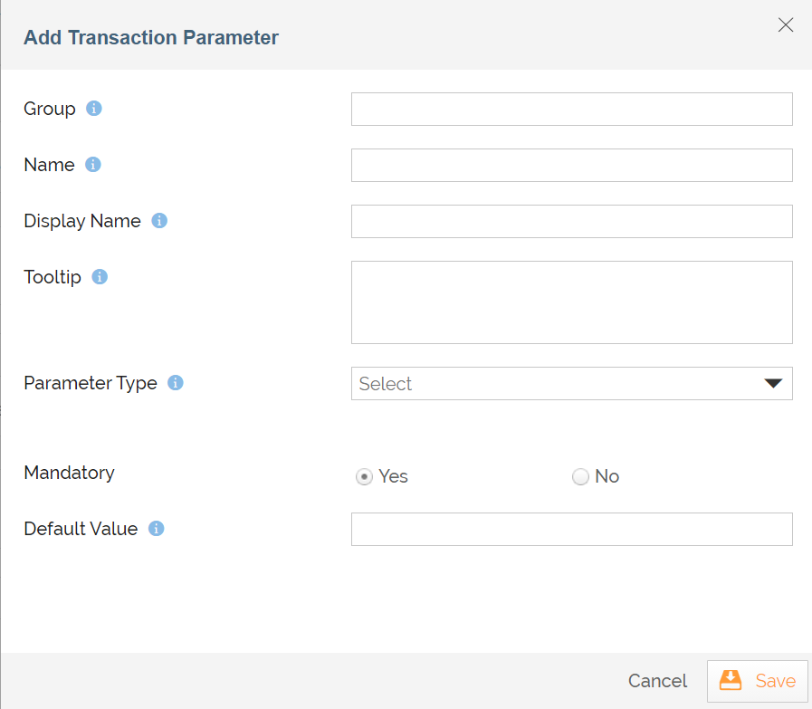The image size is (812, 709).
Task: Click the Parameter Type dropdown arrow
Action: (772, 384)
